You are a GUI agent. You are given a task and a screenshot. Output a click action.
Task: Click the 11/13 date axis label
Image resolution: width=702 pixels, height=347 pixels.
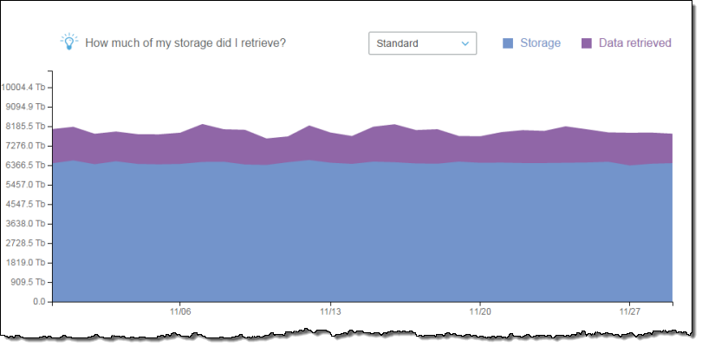coord(330,311)
